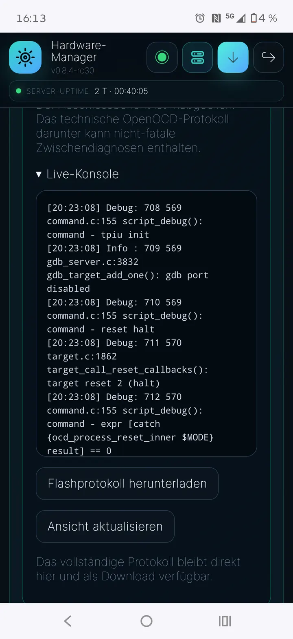Tap the green Server-Uptime indicator dot
The width and height of the screenshot is (293, 639).
click(x=18, y=91)
